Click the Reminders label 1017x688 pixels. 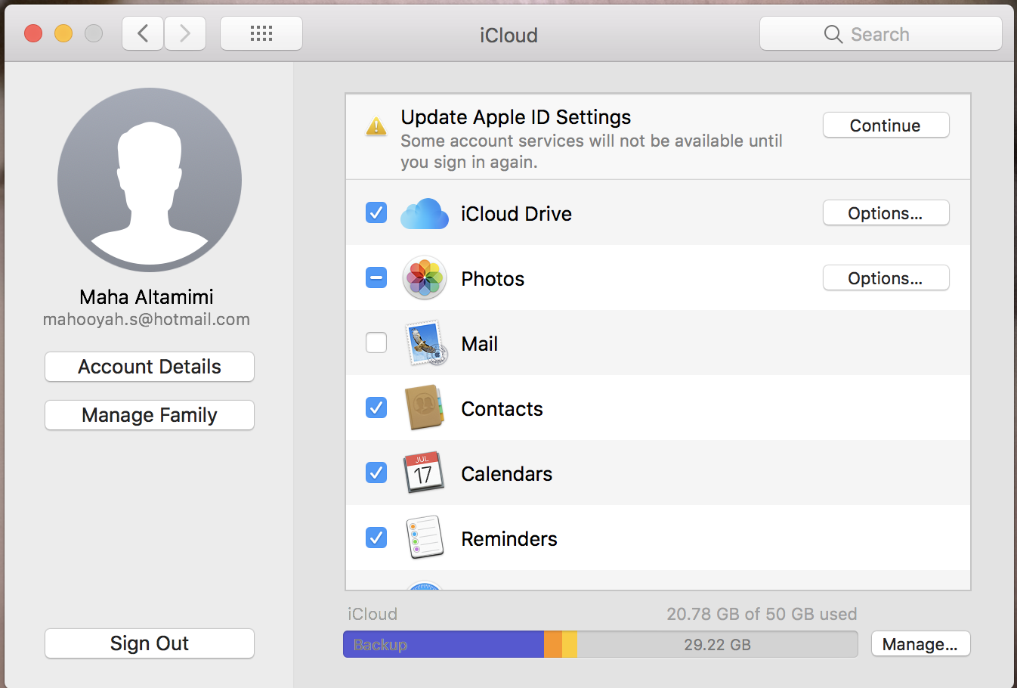[x=509, y=539]
